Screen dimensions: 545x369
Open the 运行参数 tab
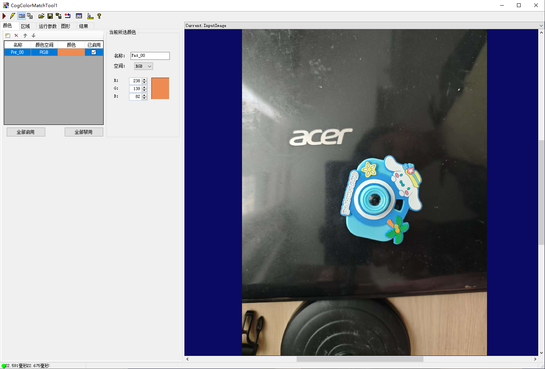coord(48,26)
